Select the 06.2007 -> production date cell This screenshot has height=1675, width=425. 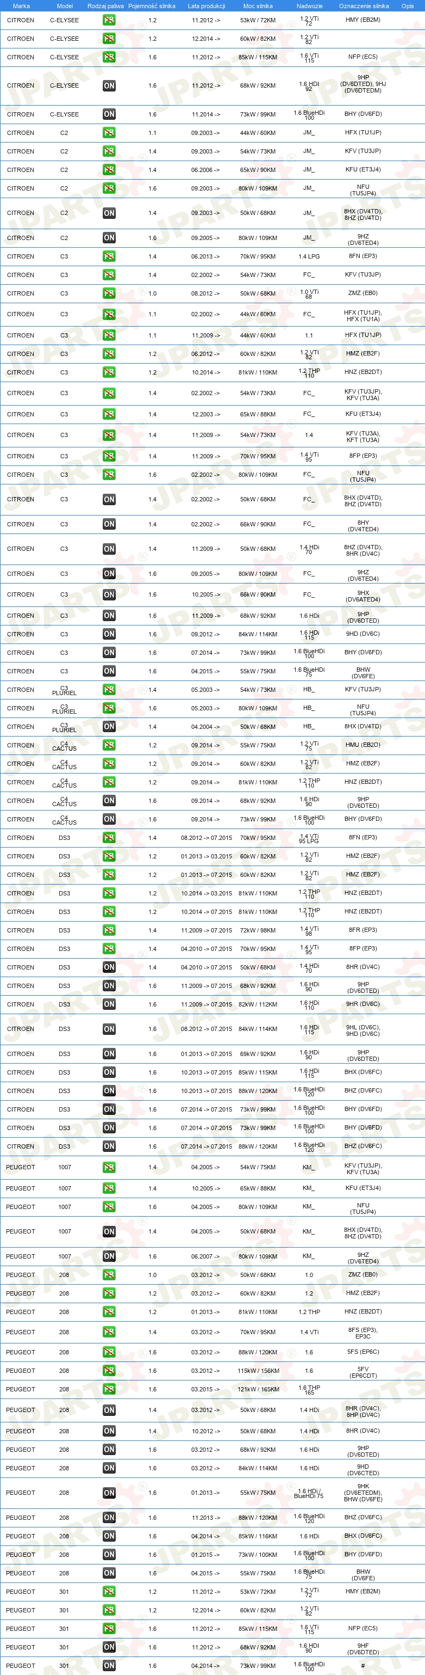pyautogui.click(x=205, y=1257)
